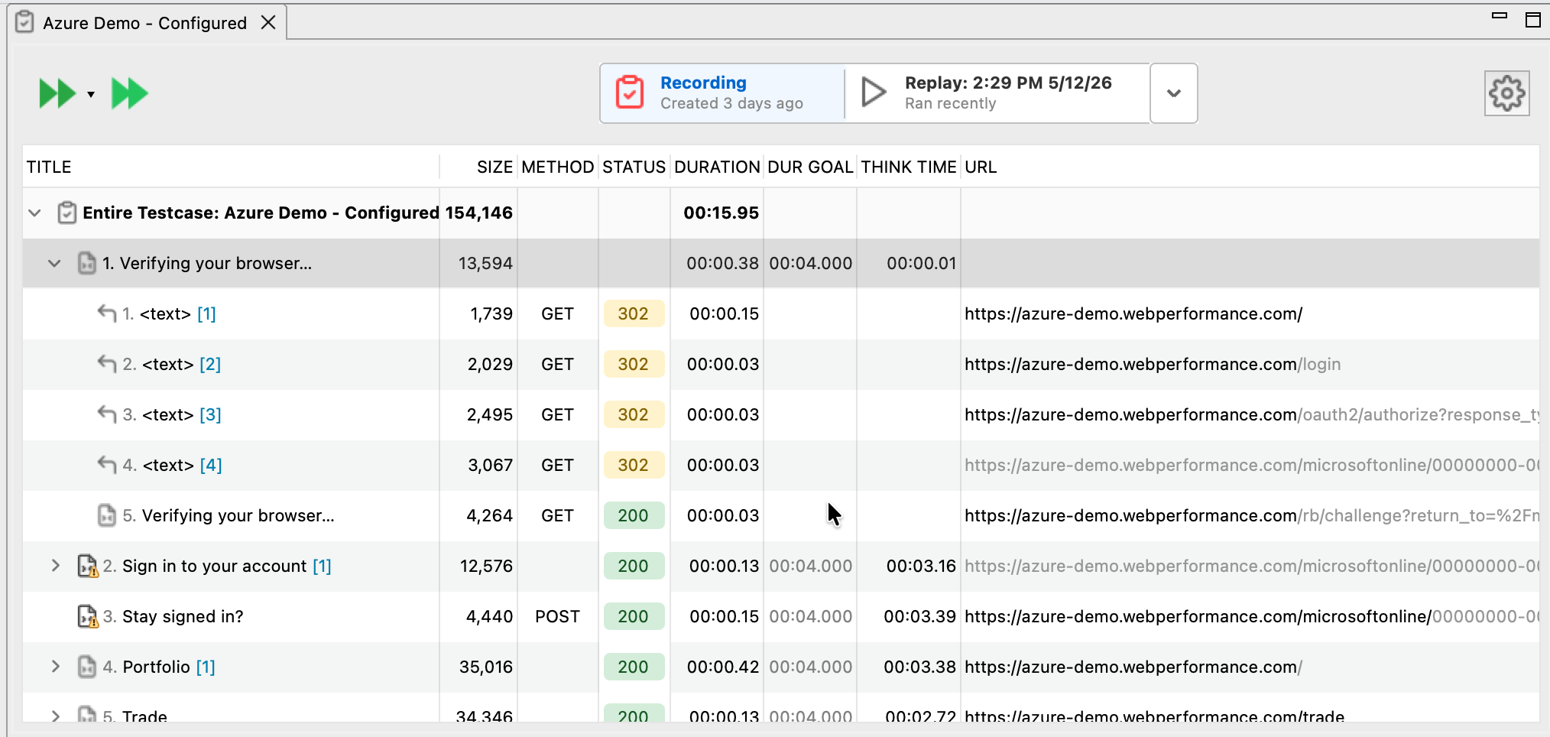Click the page icon of '1. Verifying your browser...'
This screenshot has width=1550, height=737.
point(87,263)
